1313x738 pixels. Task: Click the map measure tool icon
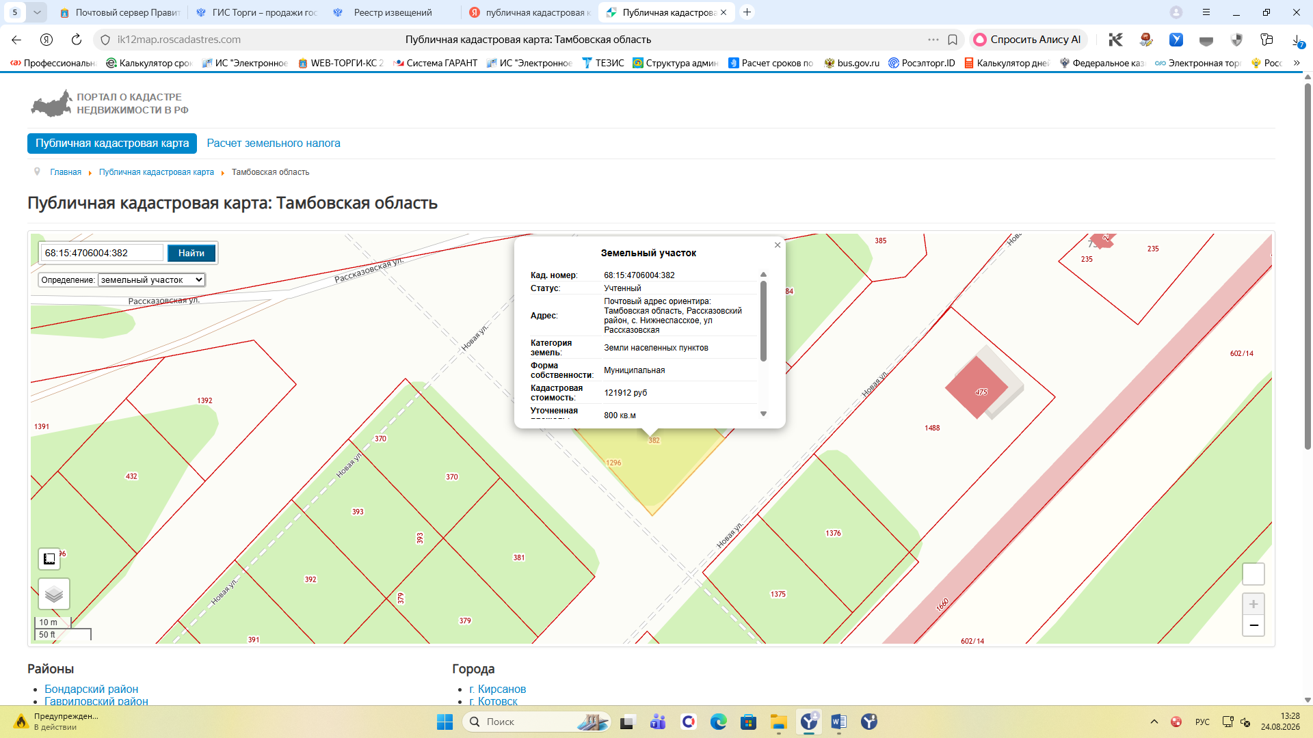[x=49, y=559]
